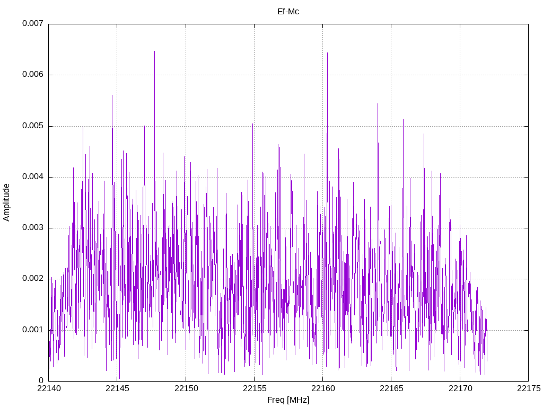
Task: Click the tallest peak tip near 22148 MHz
Action: [154, 51]
